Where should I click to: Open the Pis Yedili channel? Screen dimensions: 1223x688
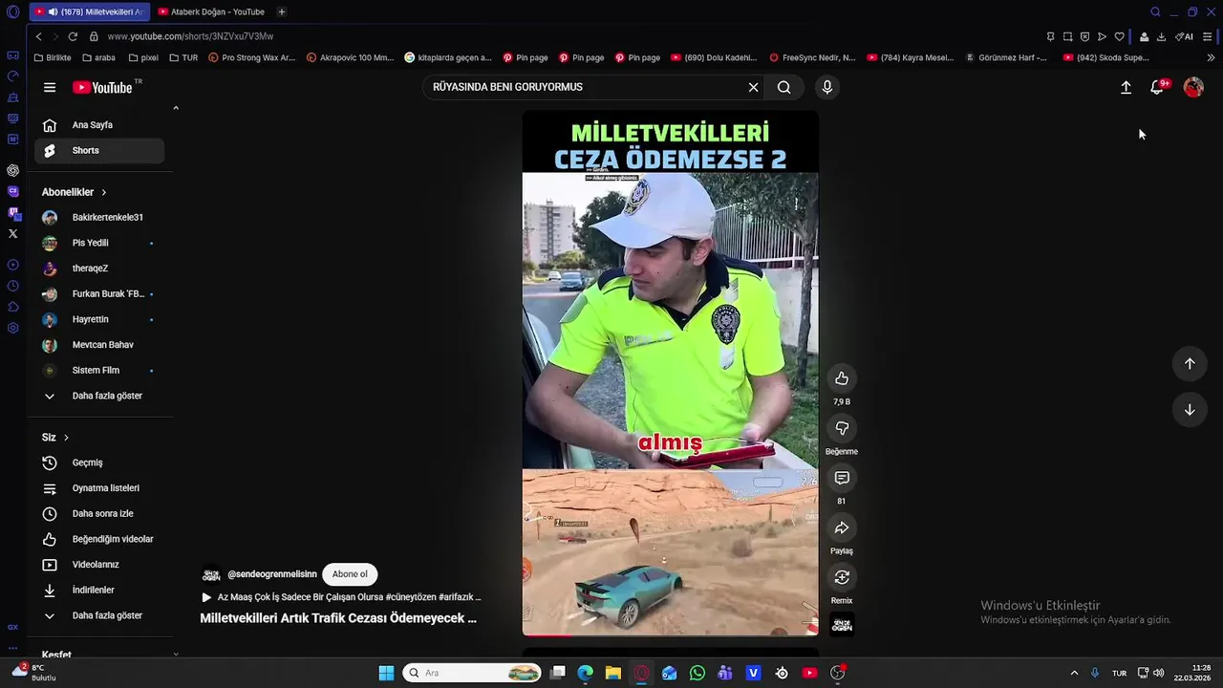pos(99,243)
